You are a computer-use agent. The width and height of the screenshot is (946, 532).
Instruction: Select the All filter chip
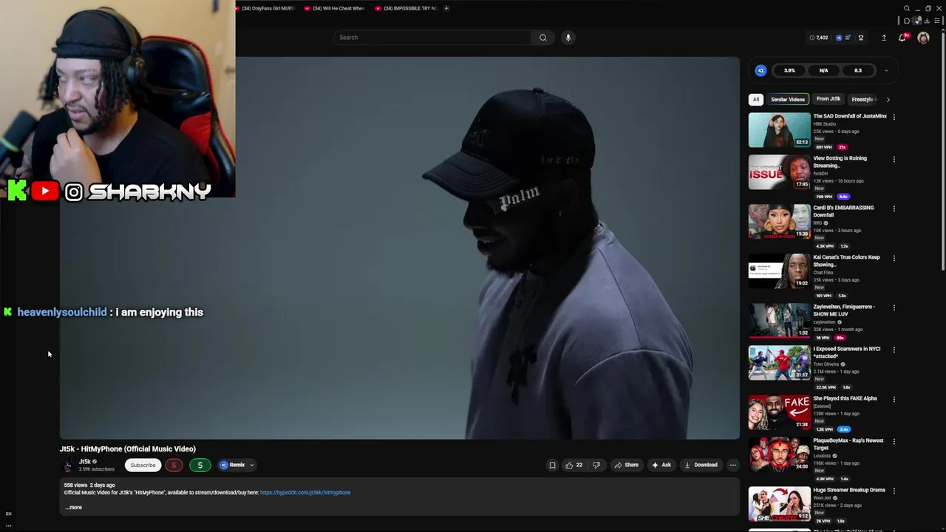pyautogui.click(x=755, y=99)
